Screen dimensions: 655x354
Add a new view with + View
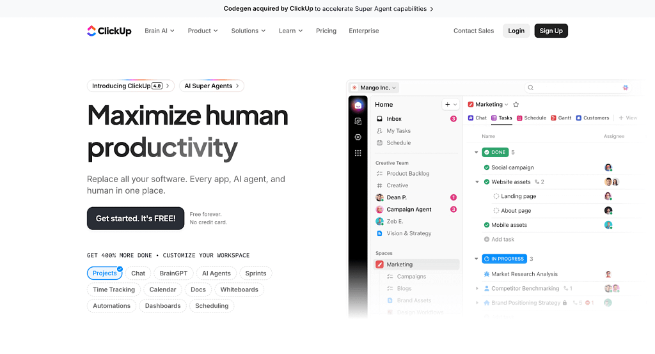628,118
